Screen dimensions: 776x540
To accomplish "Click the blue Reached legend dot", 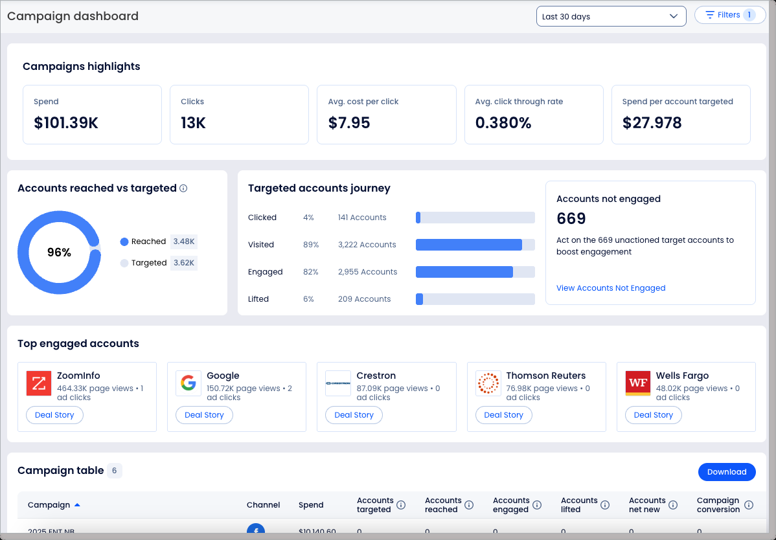I will pos(124,242).
